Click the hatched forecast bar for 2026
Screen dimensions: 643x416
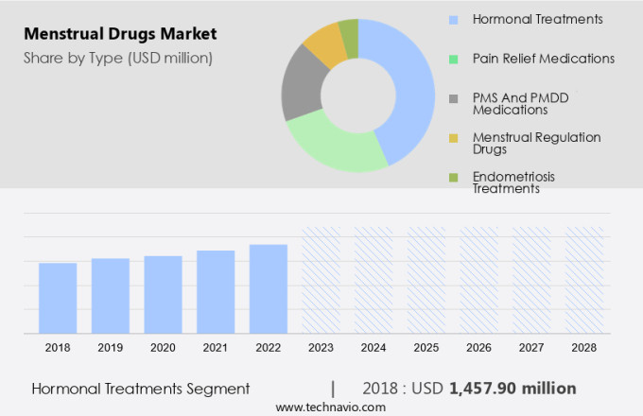478,280
